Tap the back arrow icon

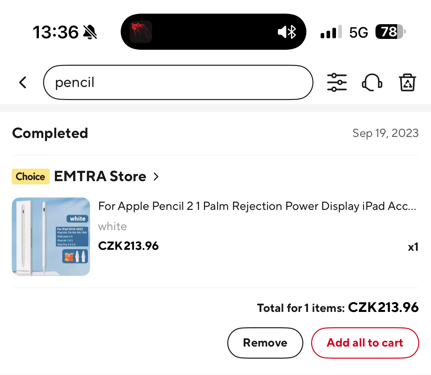pos(23,82)
